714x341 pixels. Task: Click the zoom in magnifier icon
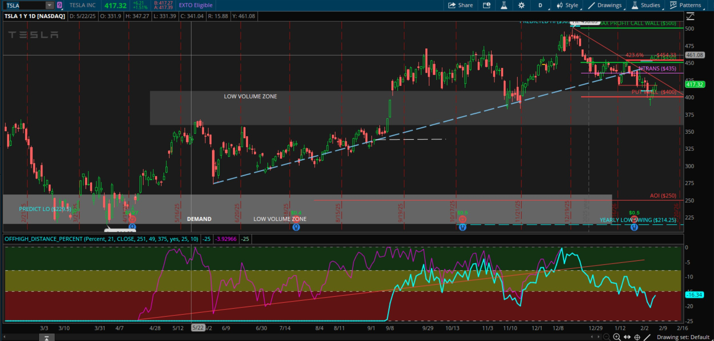[617, 337]
